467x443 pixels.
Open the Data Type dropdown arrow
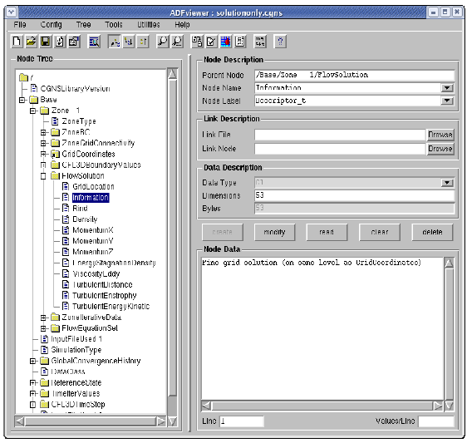point(447,183)
